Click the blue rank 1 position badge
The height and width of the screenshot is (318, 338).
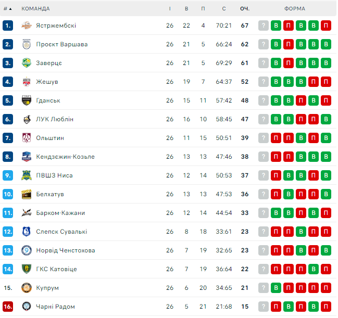[8, 26]
